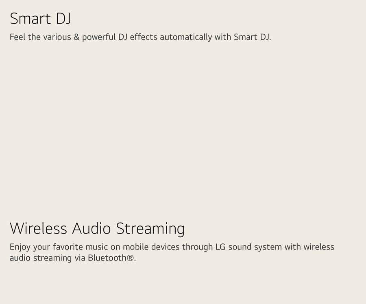Click the Smart DJ heading
Viewport: 366px width, 304px height.
tap(40, 19)
